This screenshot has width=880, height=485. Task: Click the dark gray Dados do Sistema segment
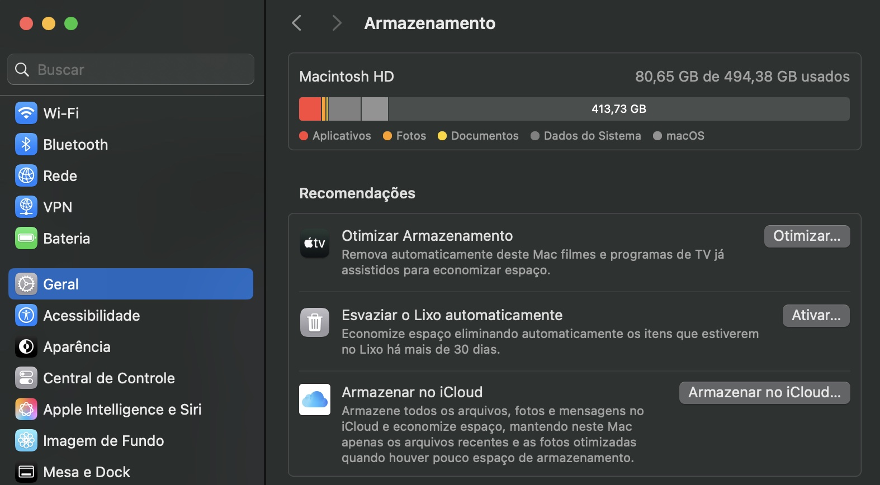tap(344, 109)
